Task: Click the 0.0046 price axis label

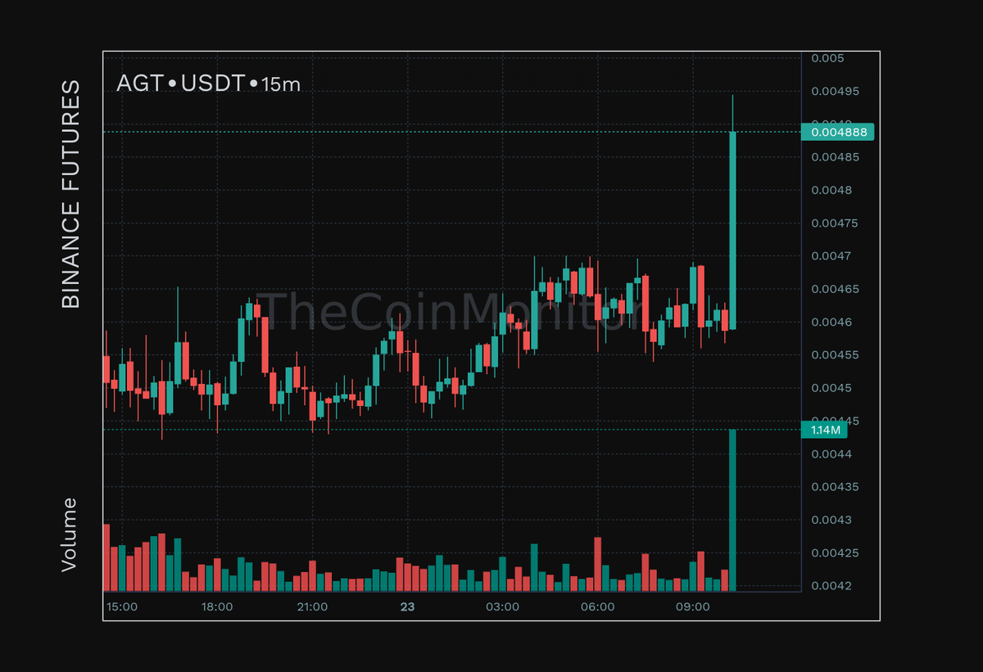Action: (x=831, y=322)
